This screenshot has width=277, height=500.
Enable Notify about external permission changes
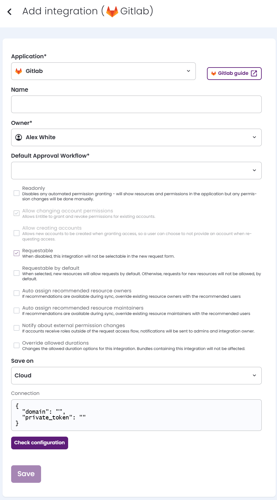16,328
